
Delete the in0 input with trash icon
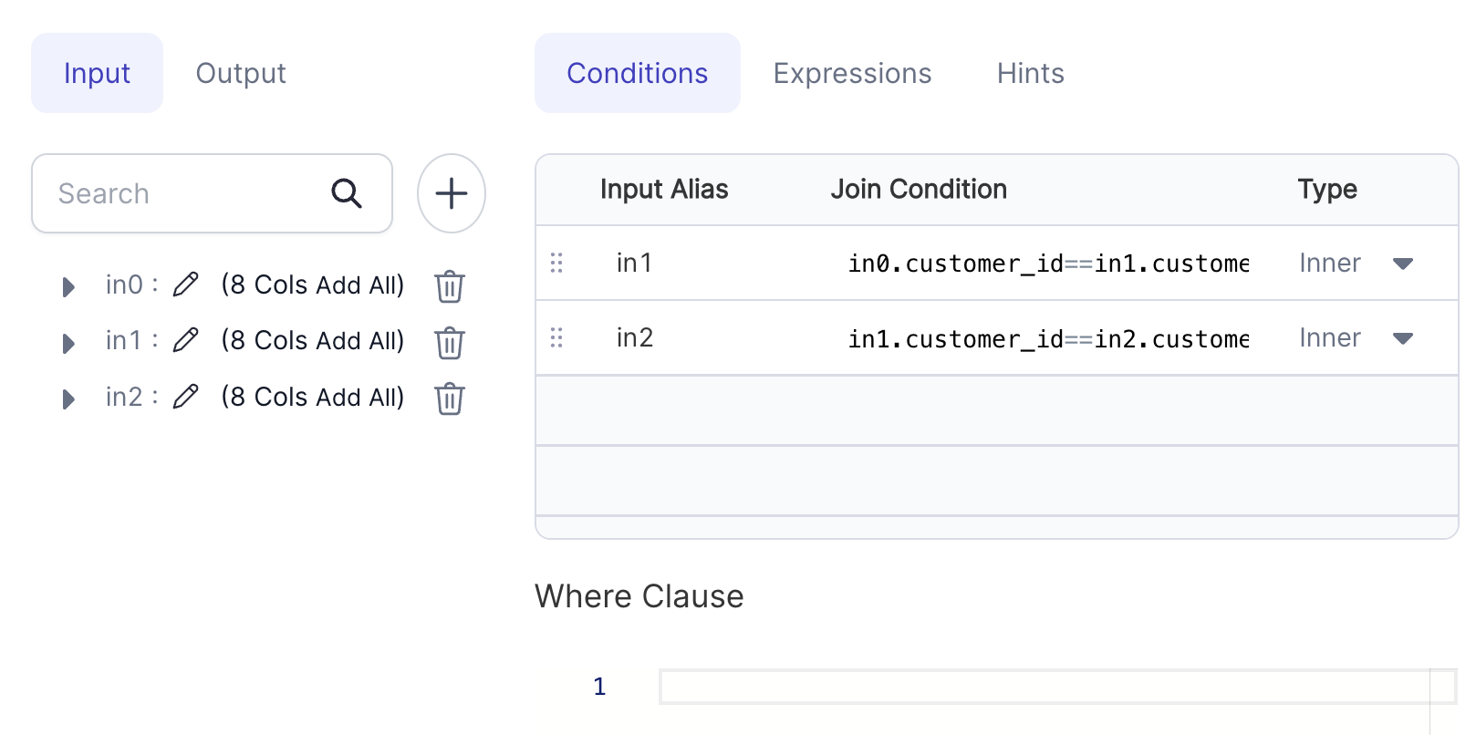point(450,286)
